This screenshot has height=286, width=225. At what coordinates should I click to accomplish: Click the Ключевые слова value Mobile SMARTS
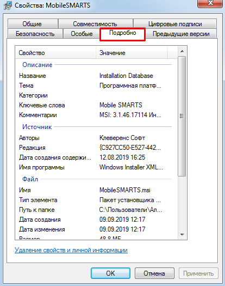(x=121, y=105)
